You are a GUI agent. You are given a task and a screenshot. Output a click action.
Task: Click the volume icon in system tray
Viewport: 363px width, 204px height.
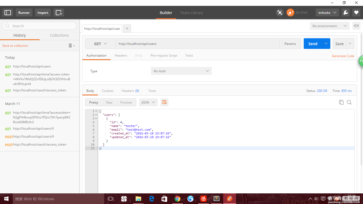coord(316,199)
